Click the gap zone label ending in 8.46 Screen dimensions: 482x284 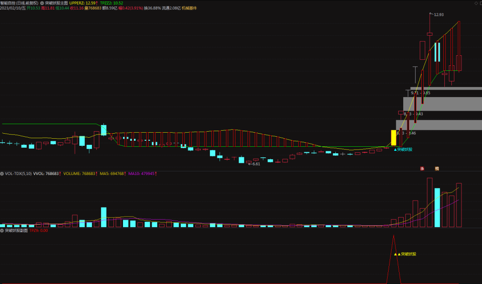406,133
